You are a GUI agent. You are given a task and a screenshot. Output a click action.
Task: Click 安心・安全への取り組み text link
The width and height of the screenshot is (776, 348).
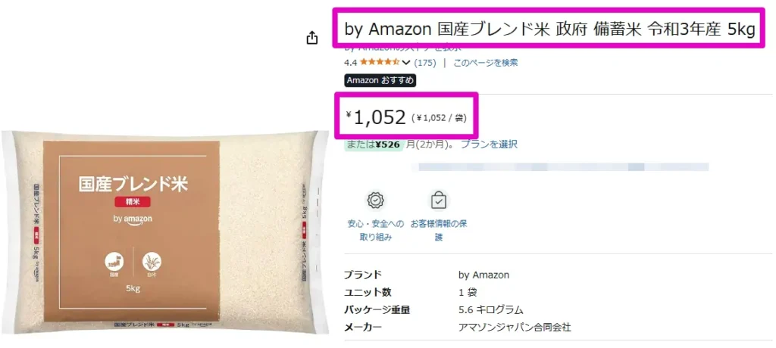pyautogui.click(x=376, y=230)
